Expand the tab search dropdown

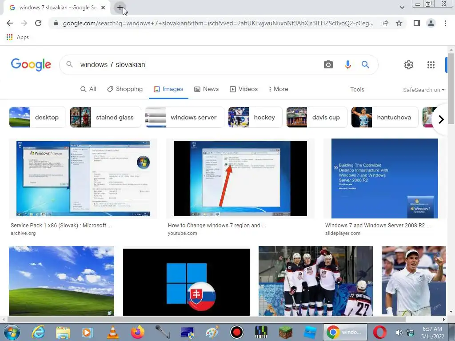402,8
